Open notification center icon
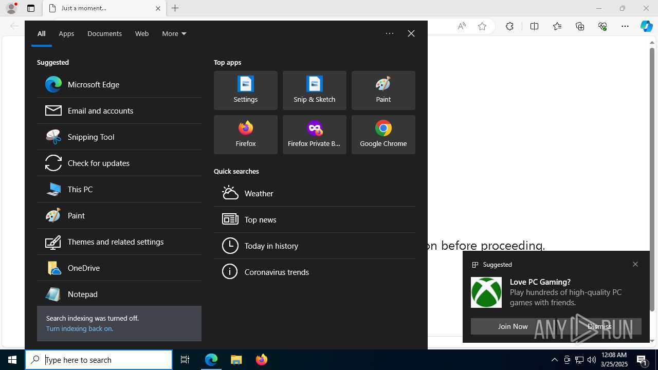 point(642,360)
